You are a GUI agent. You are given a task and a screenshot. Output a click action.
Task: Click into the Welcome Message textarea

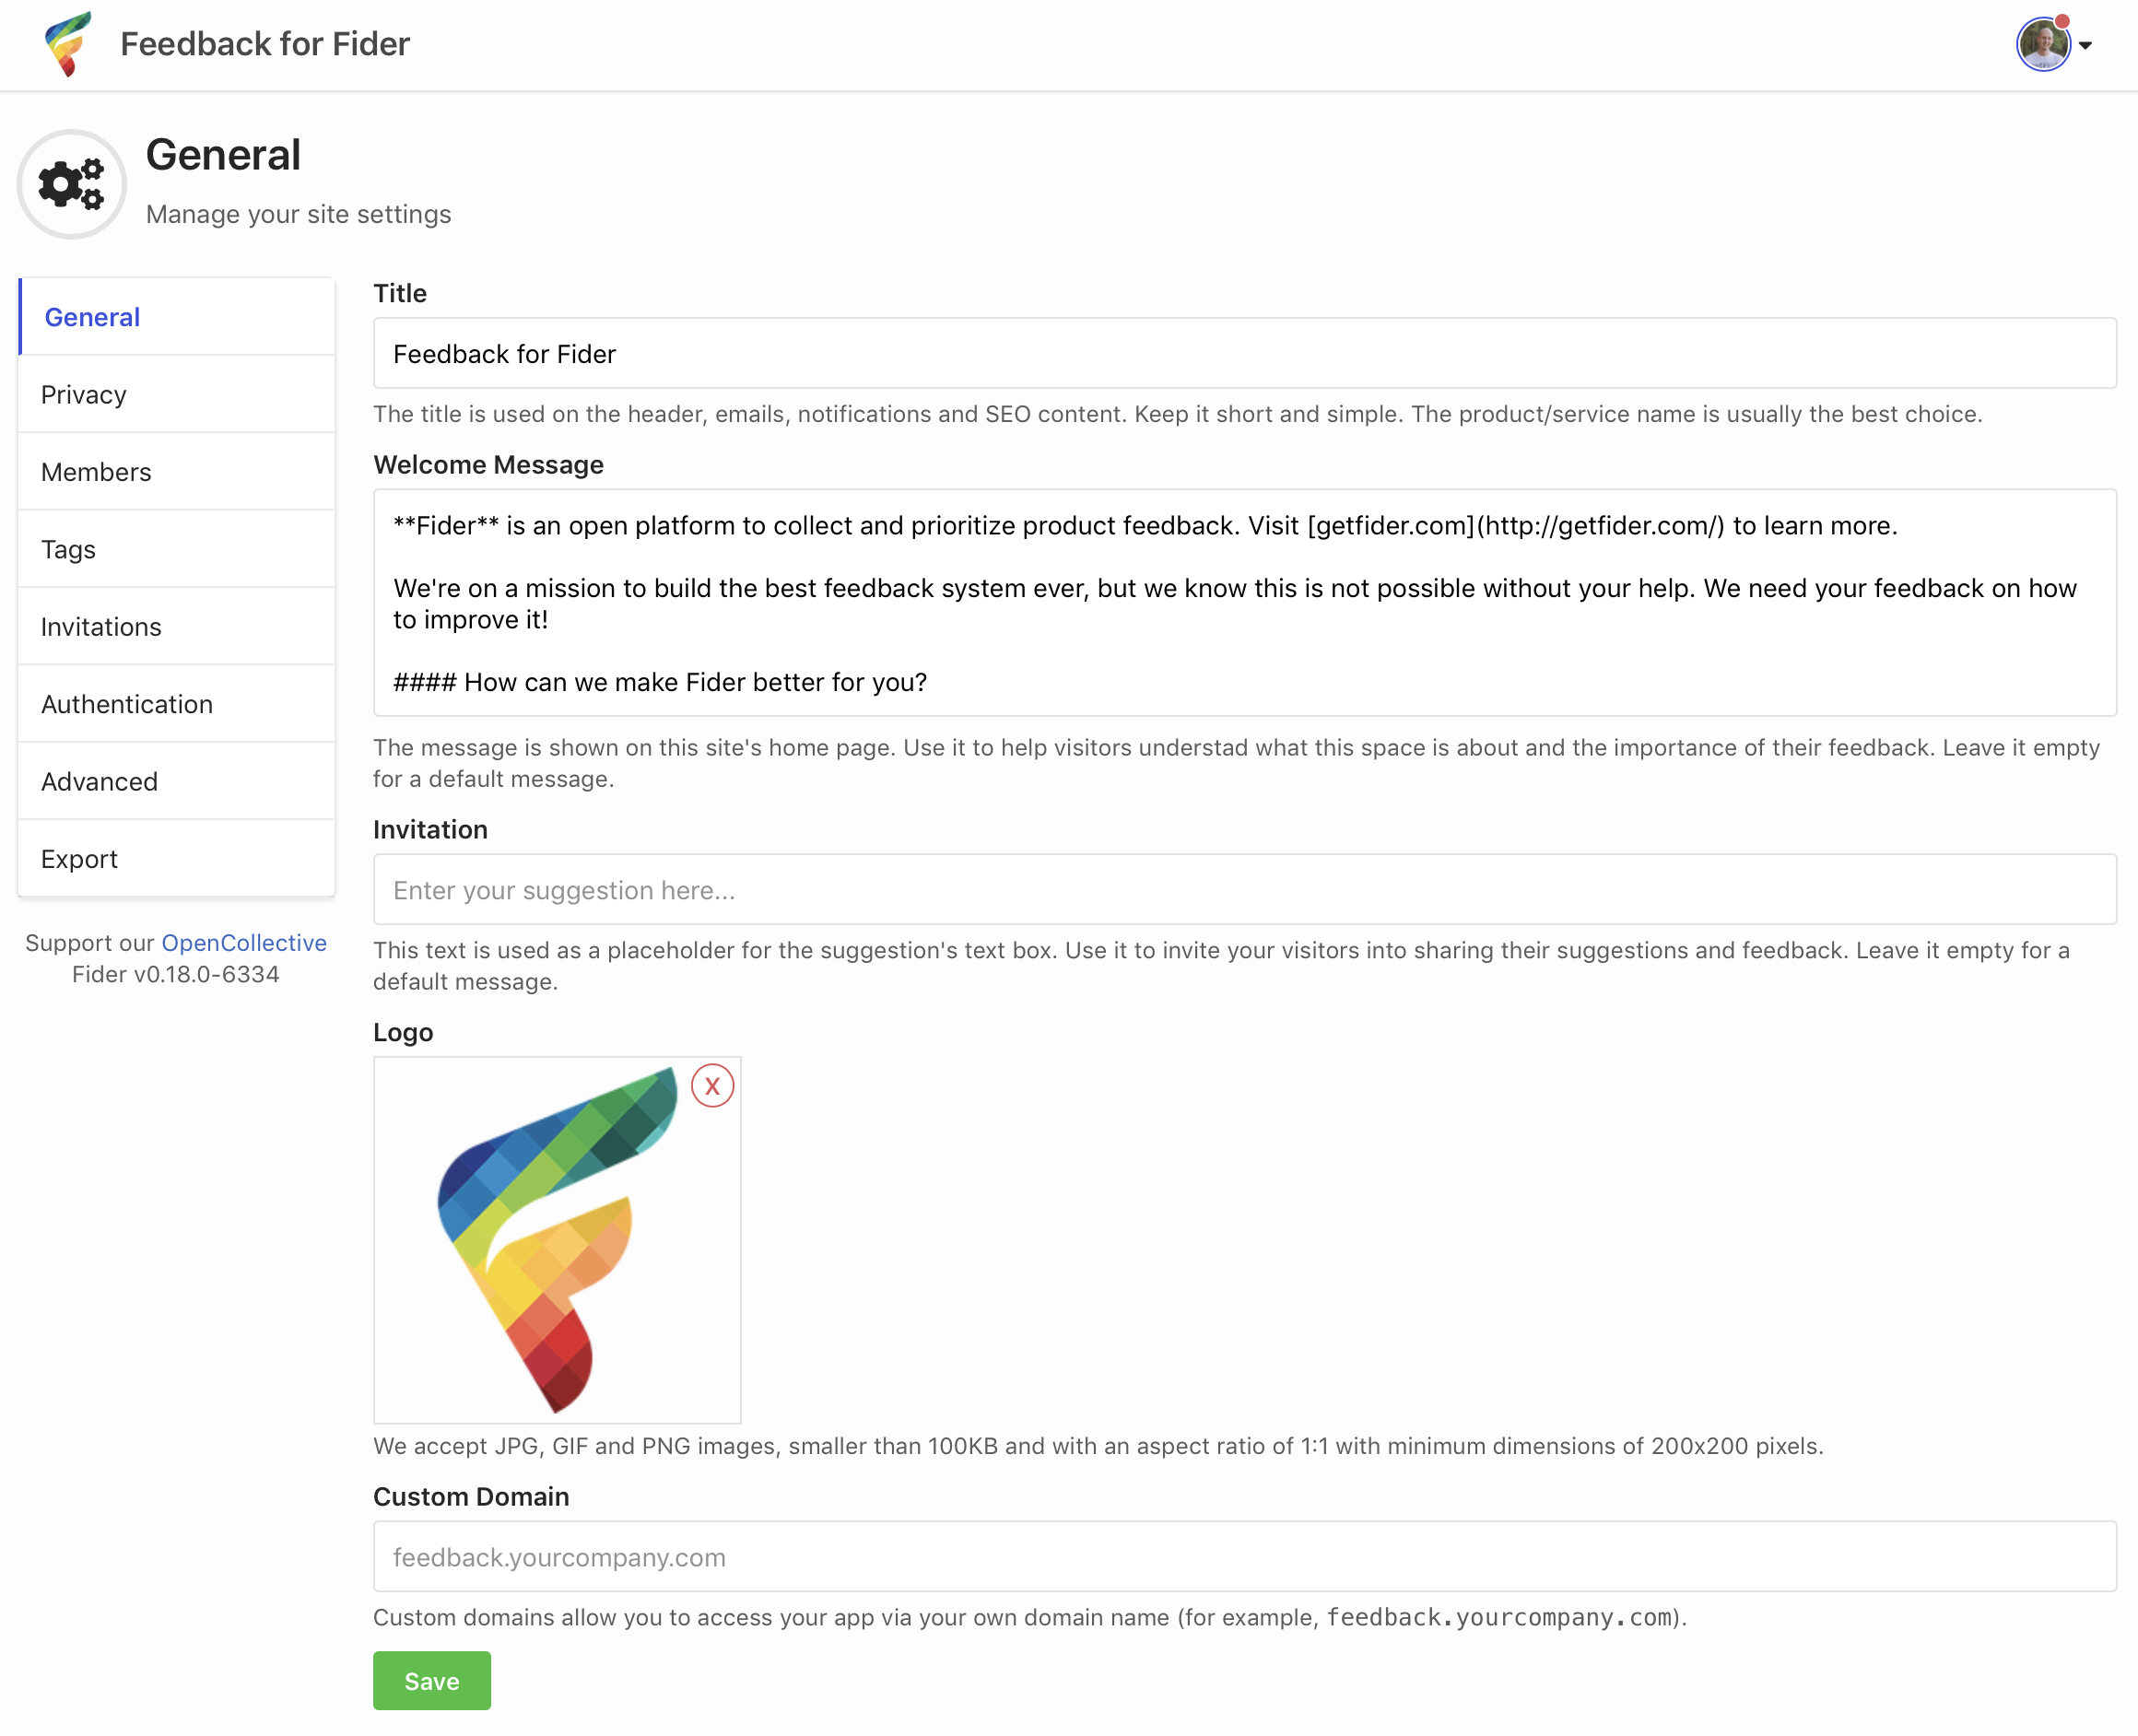[x=1244, y=603]
